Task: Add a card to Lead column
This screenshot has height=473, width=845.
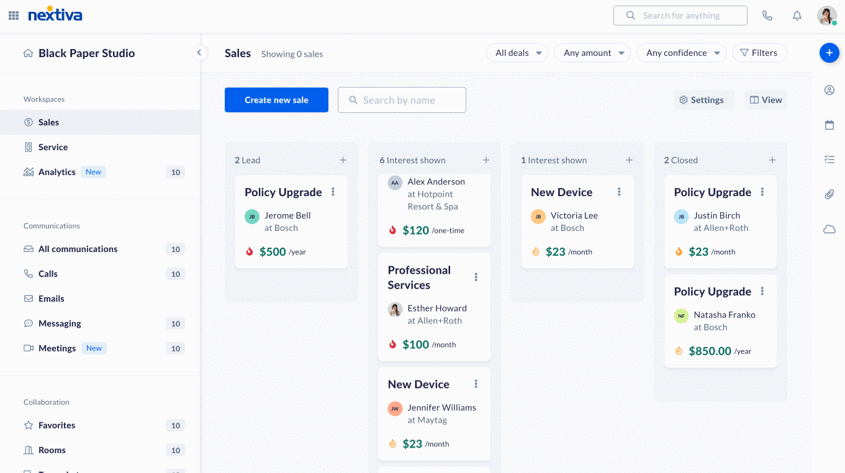Action: [x=343, y=160]
